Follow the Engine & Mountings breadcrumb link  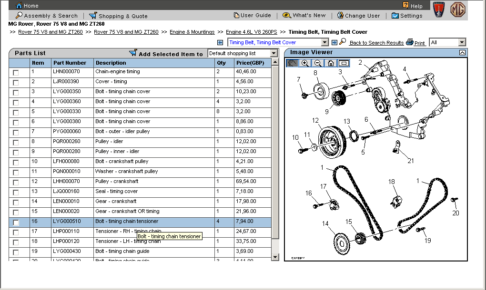(x=192, y=32)
